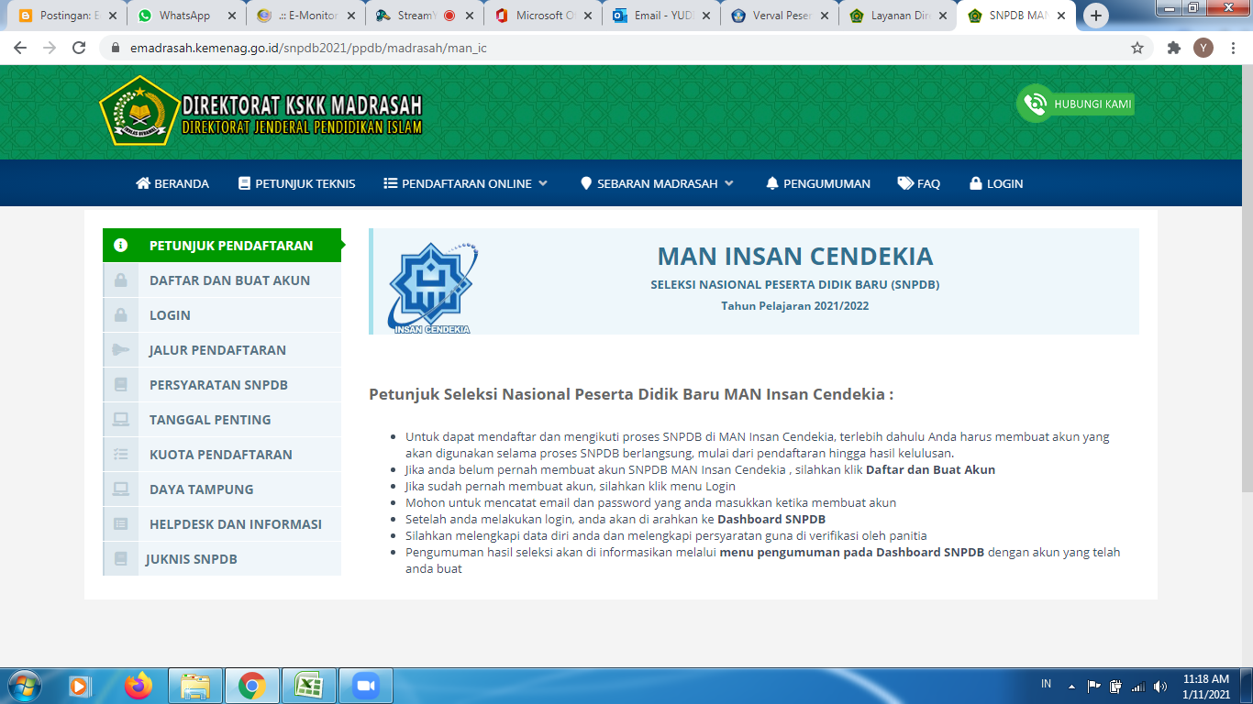Image resolution: width=1253 pixels, height=704 pixels.
Task: Expand the Pendaftaran Online dropdown menu
Action: pyautogui.click(x=543, y=183)
